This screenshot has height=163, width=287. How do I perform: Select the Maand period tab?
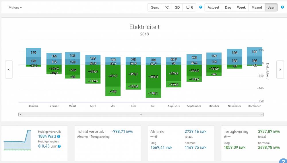tap(256, 7)
